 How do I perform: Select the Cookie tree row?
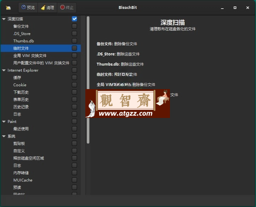coord(41,85)
